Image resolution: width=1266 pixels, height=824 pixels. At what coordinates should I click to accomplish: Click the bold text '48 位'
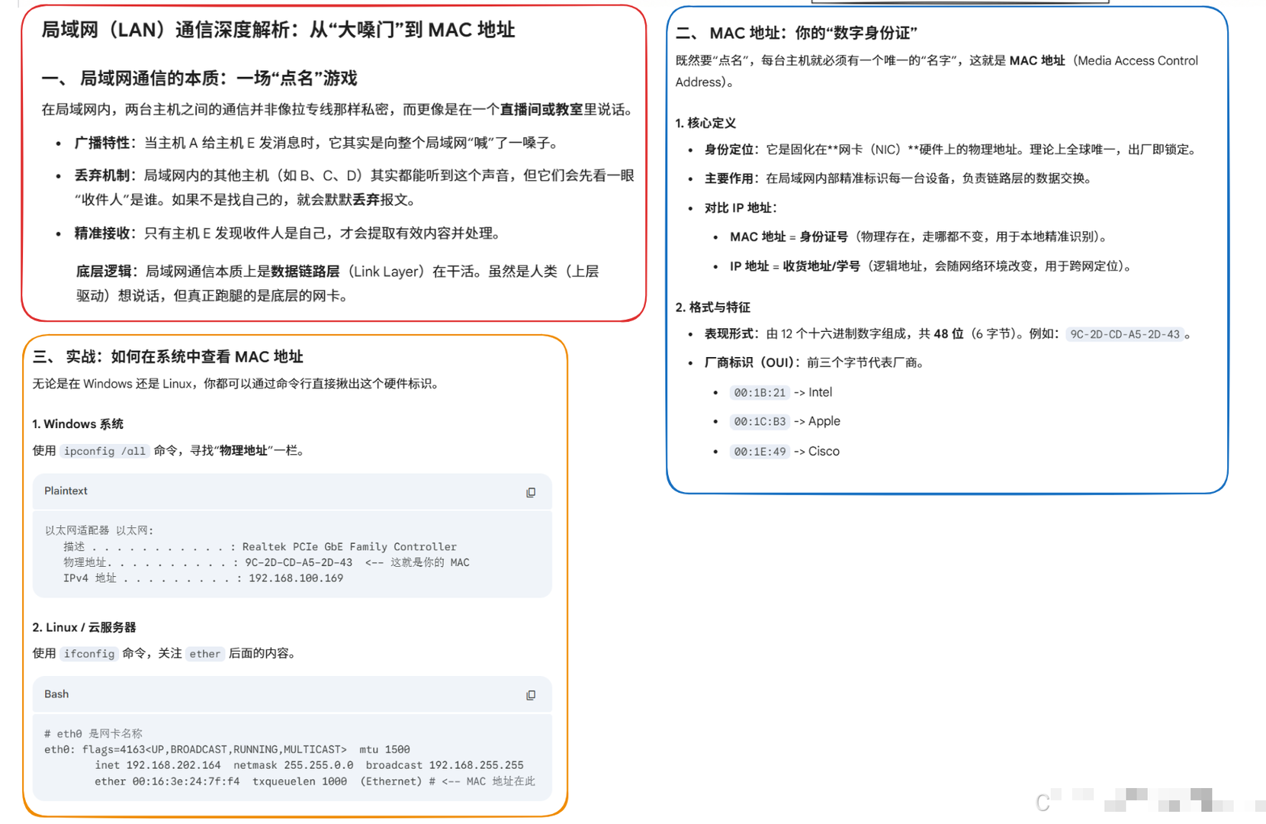948,334
